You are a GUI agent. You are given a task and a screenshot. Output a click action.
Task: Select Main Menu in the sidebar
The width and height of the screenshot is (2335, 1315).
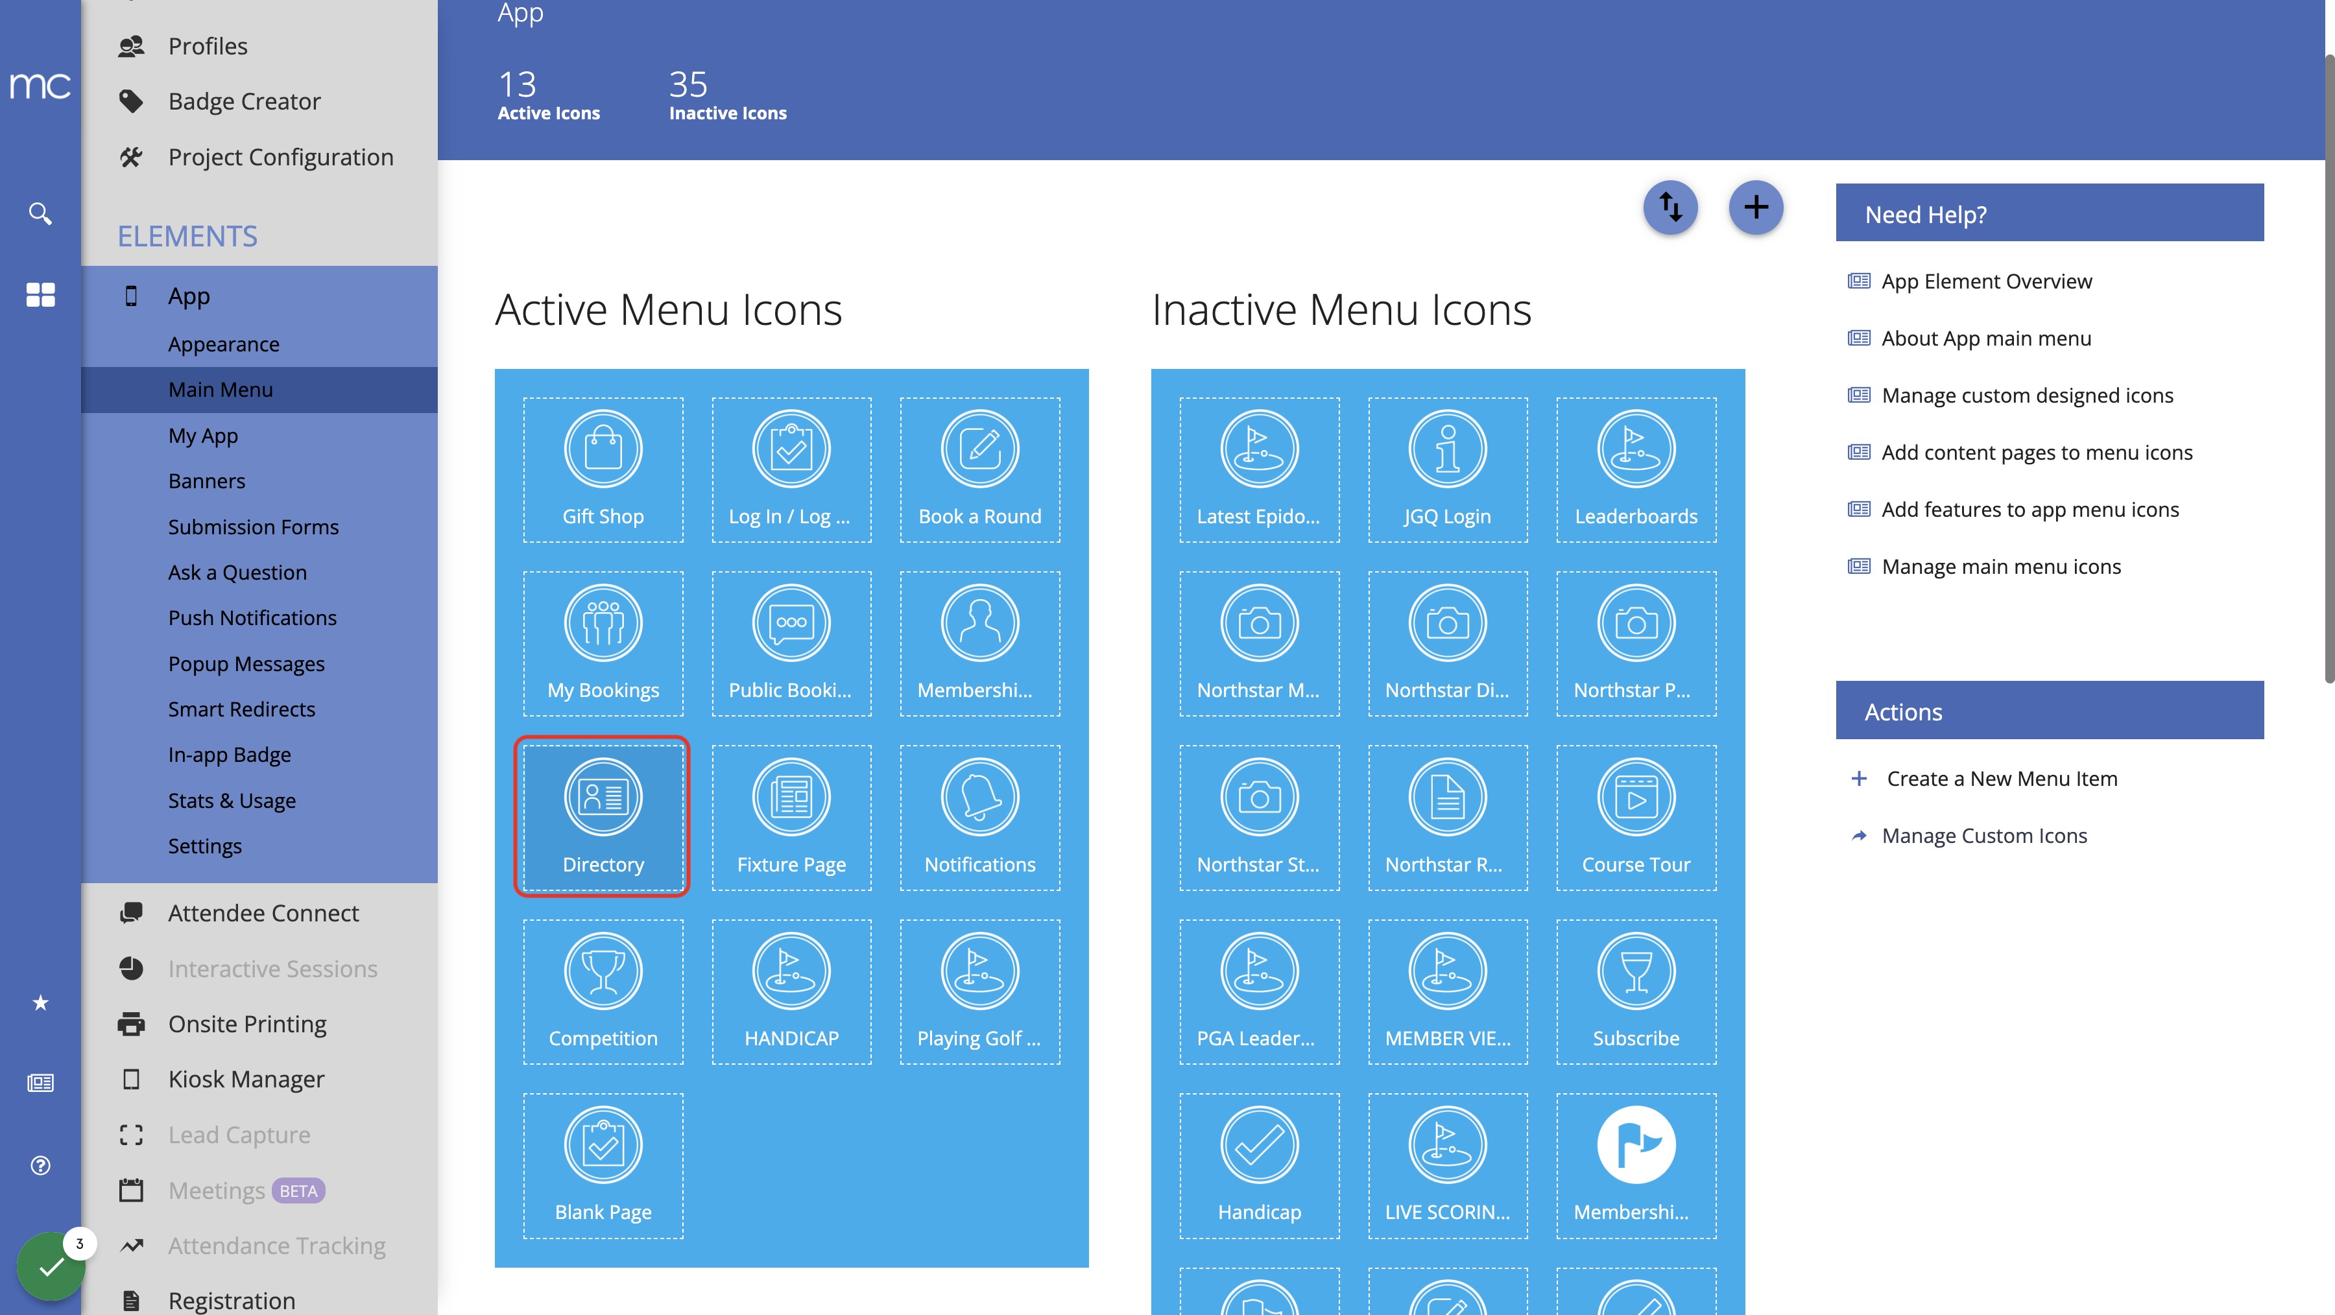259,390
